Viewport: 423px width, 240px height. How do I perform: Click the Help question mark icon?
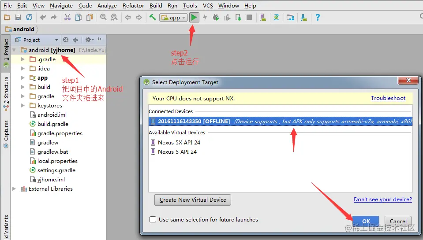pos(318,18)
